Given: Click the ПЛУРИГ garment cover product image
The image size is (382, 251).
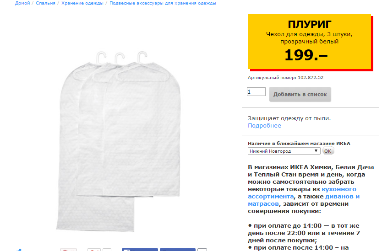Looking at the screenshot, I should tap(119, 141).
